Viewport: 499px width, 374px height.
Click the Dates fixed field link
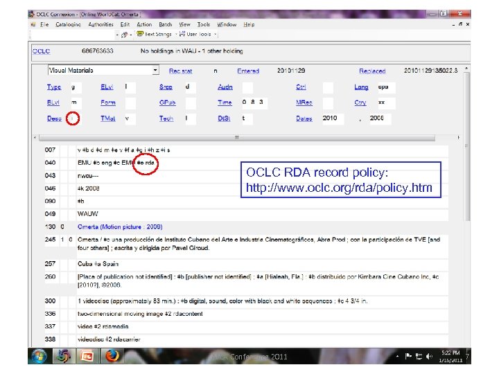(x=304, y=118)
